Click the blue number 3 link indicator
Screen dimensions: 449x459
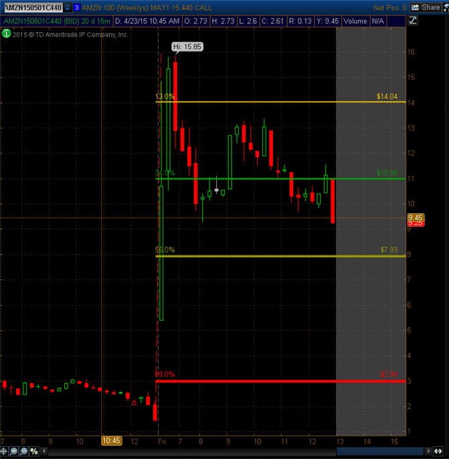pyautogui.click(x=76, y=7)
